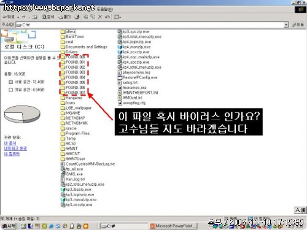Switch to Microsoft PowerPoint taskbar button

(174, 226)
